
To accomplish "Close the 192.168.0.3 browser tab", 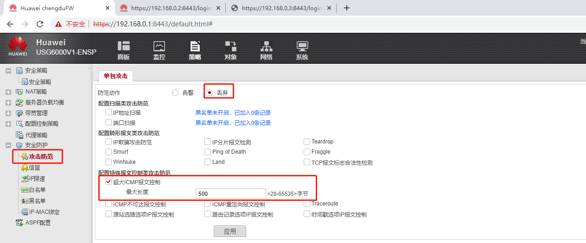I will click(328, 8).
